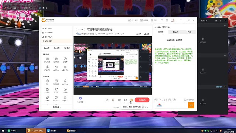236x133 pixels.
Task: Switch to the highlighted QQ game taskbar item
Action: click(36, 130)
